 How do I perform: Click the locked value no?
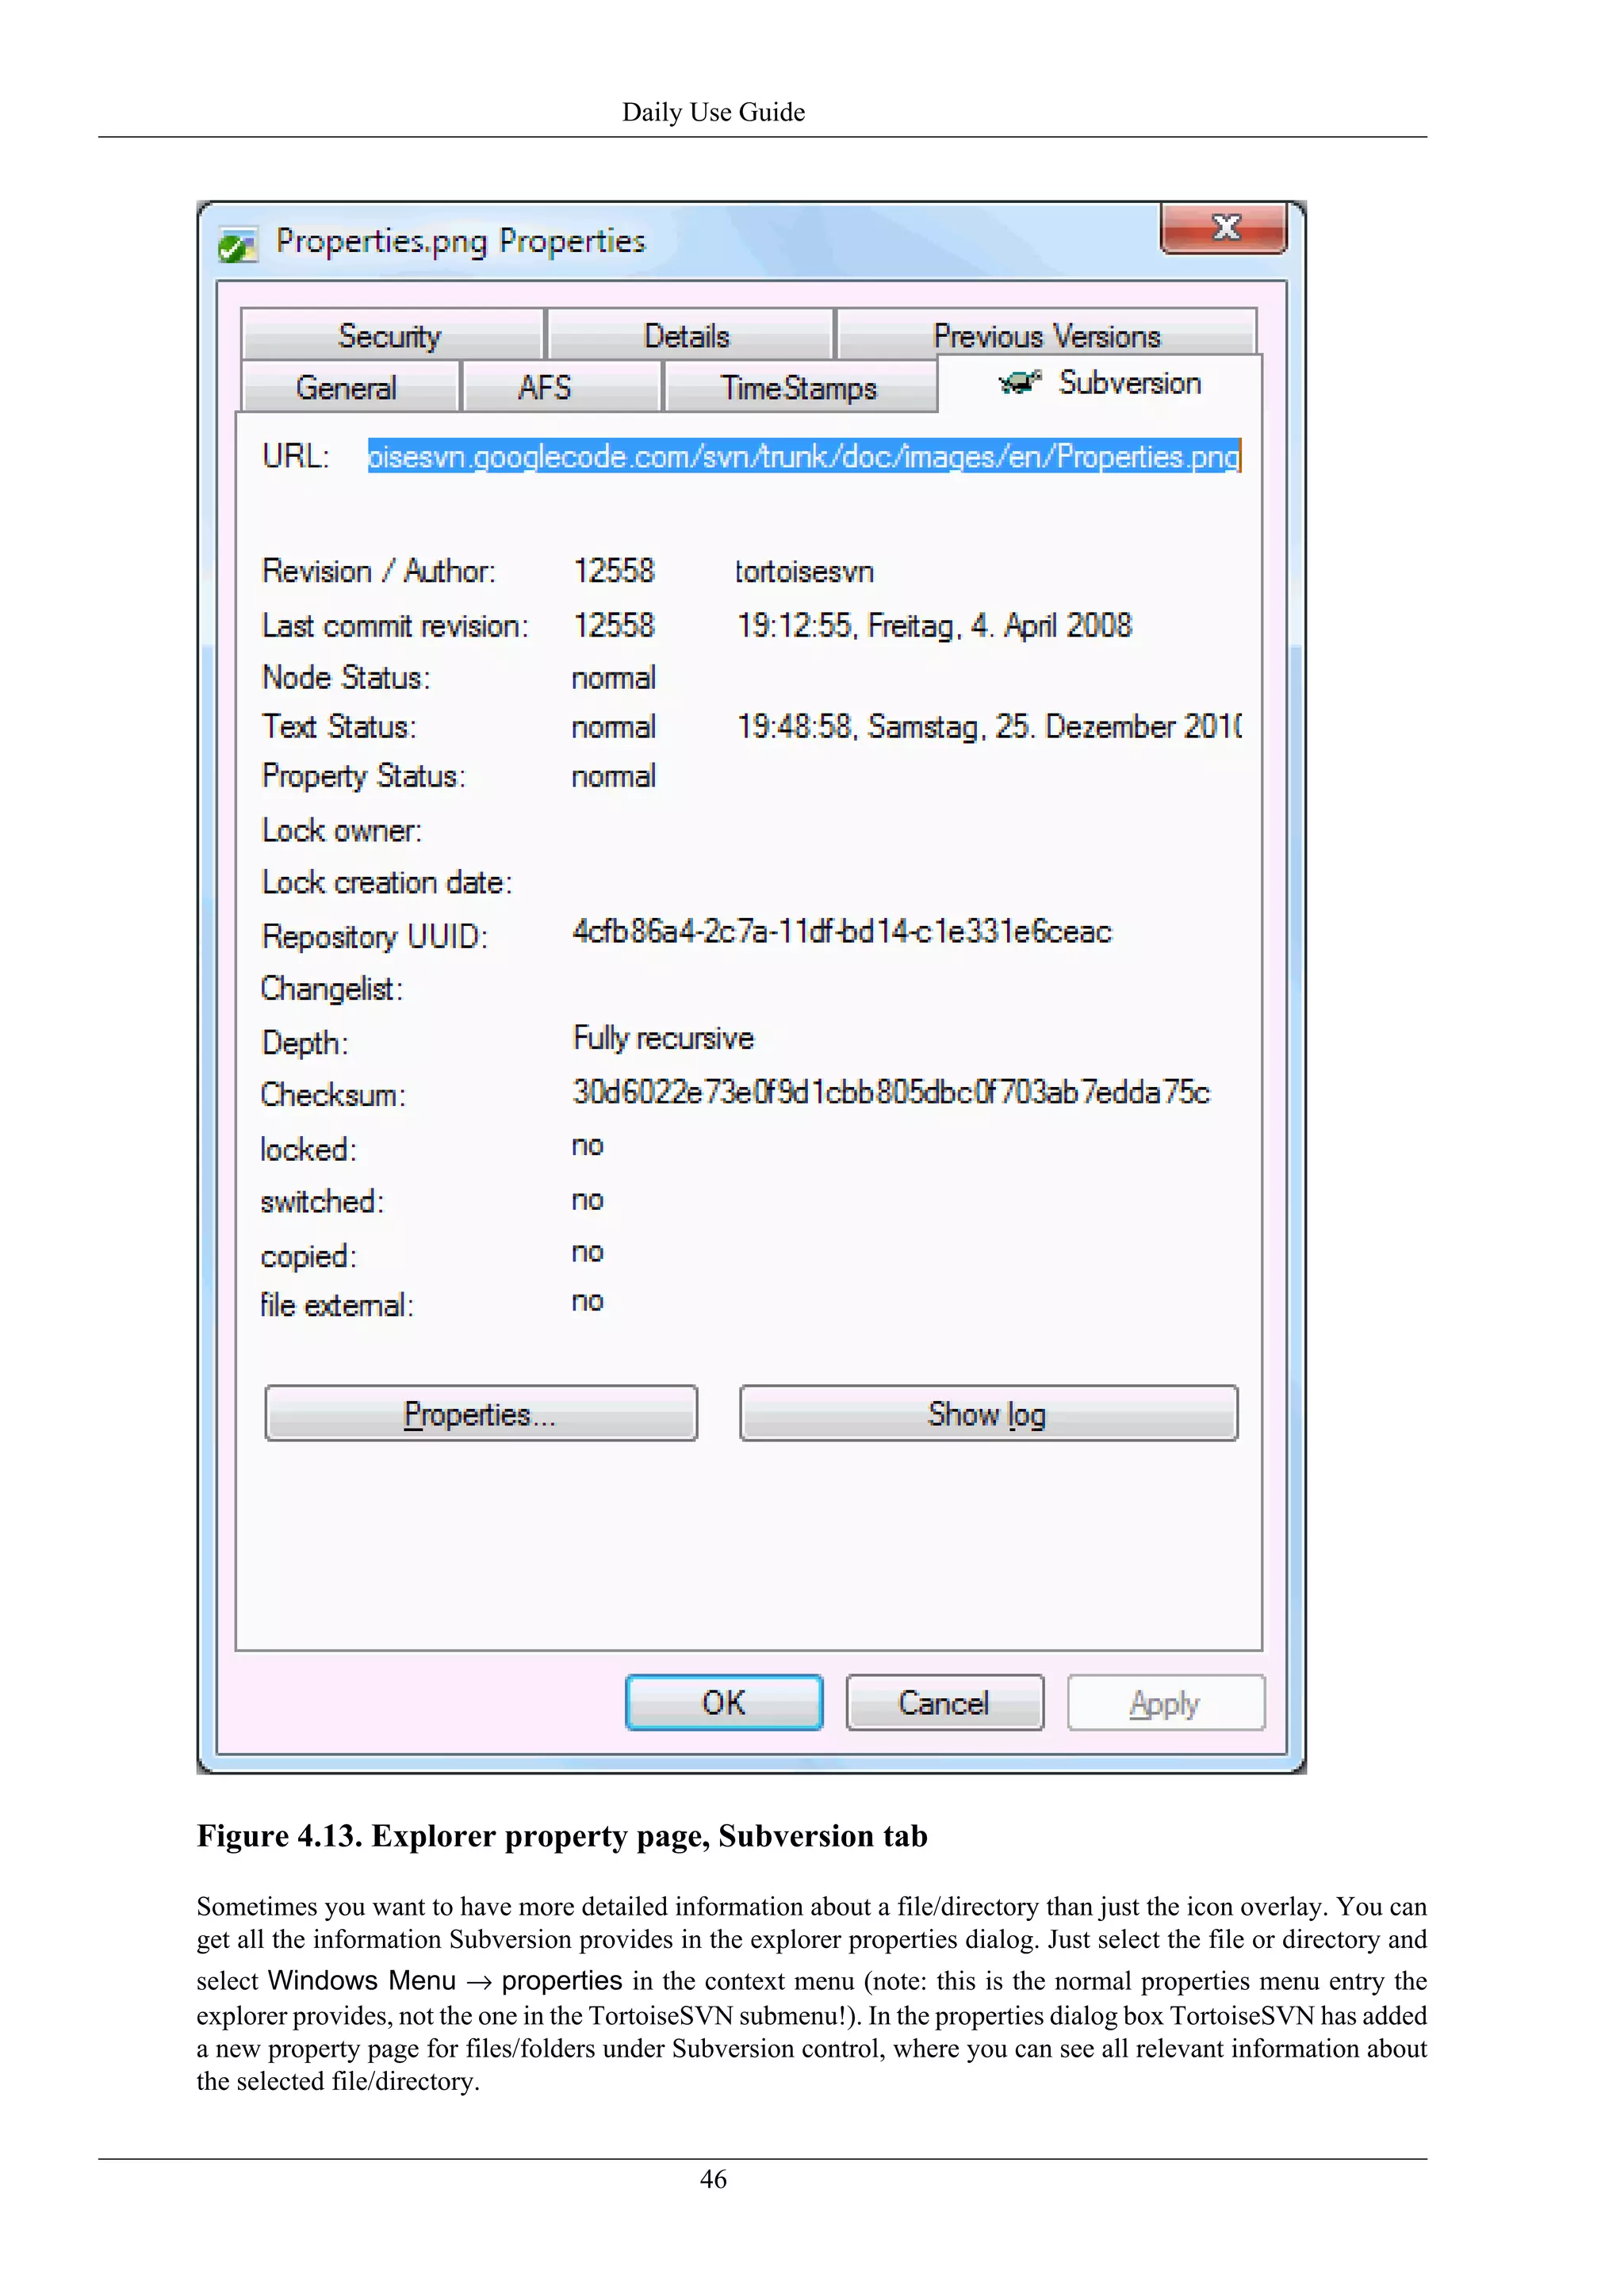pyautogui.click(x=588, y=1146)
